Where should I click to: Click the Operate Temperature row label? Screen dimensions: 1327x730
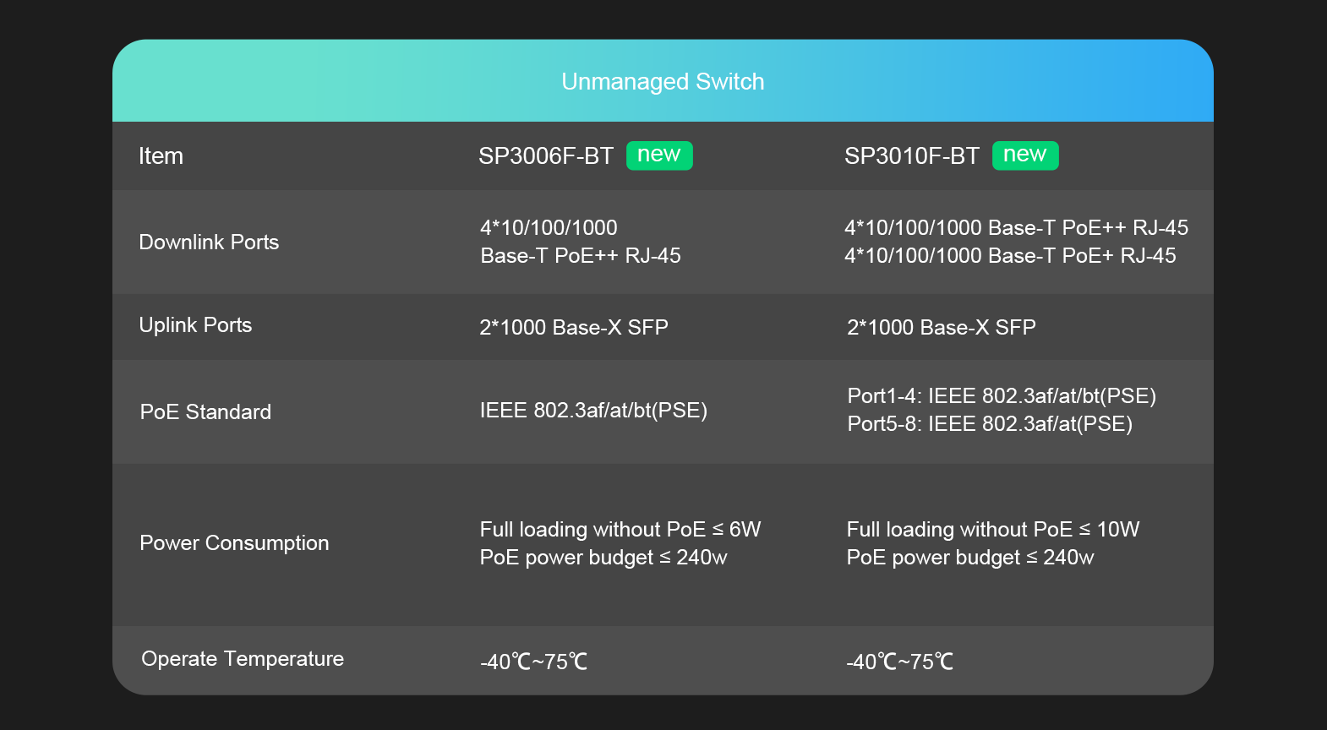(243, 659)
